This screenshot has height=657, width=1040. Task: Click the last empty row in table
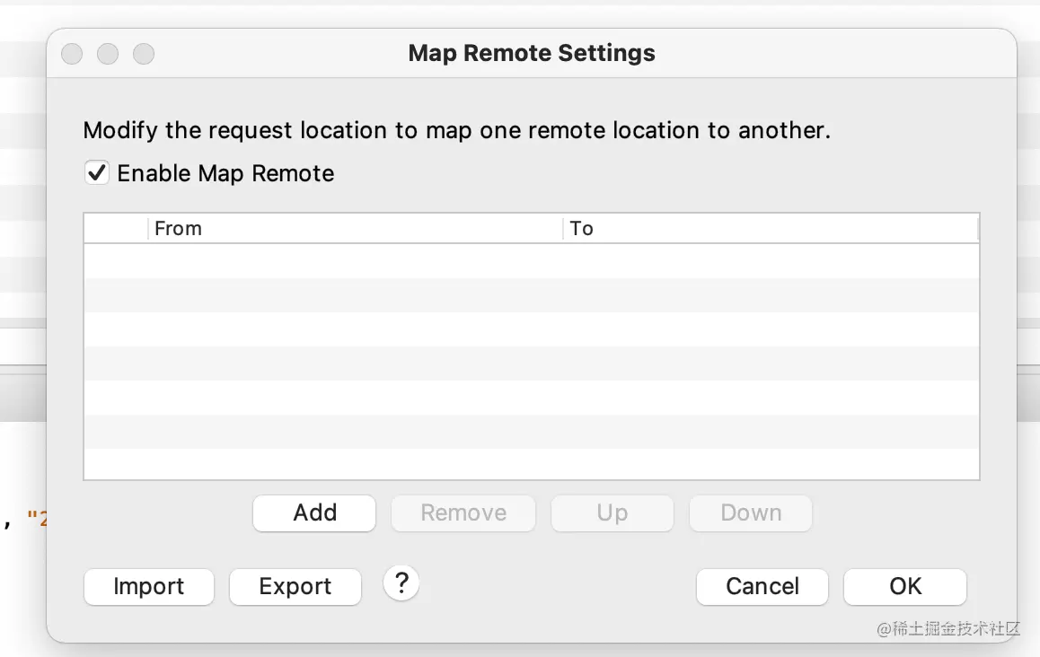click(x=530, y=464)
